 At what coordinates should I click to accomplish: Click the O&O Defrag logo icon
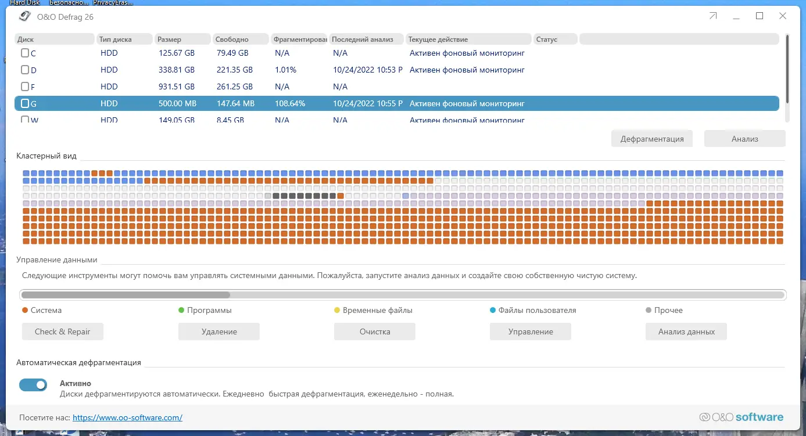click(24, 16)
